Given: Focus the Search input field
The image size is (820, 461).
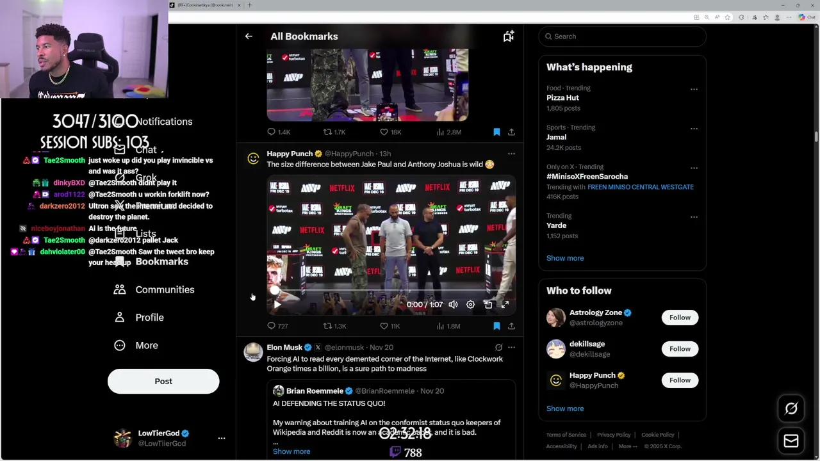Looking at the screenshot, I should pyautogui.click(x=622, y=36).
